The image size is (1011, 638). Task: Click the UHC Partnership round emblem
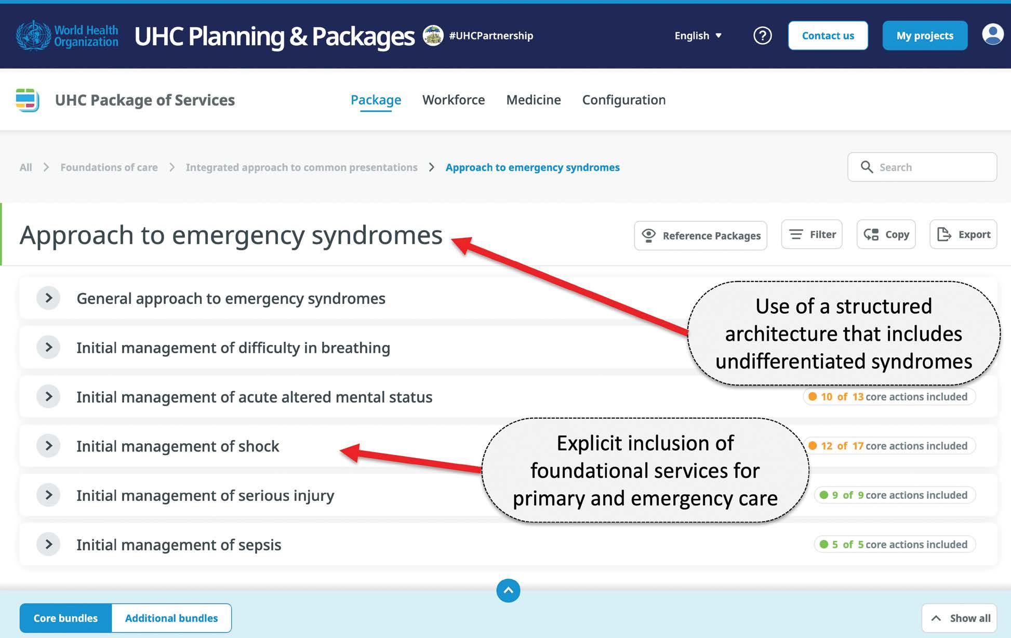coord(433,35)
